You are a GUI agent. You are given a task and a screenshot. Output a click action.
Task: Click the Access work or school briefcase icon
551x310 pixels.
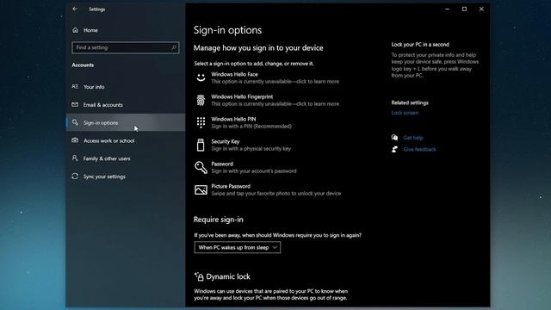pyautogui.click(x=75, y=140)
